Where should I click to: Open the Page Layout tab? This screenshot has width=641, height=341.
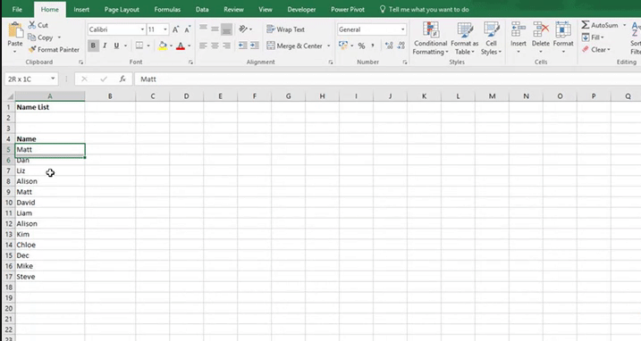[x=122, y=10]
